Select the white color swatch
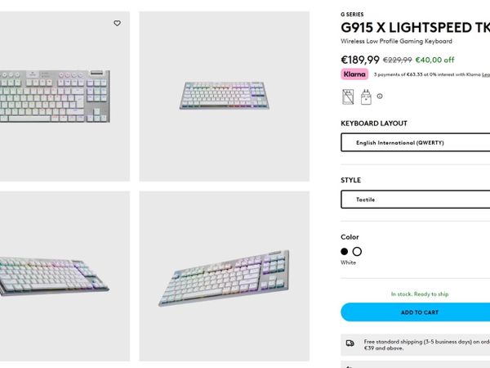Viewport: 490px width, 368px height. coord(357,252)
